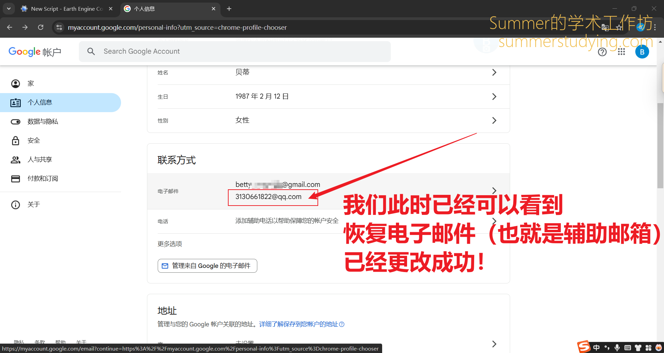Open 付款和订阅 in the sidebar
The width and height of the screenshot is (664, 353).
61,179
